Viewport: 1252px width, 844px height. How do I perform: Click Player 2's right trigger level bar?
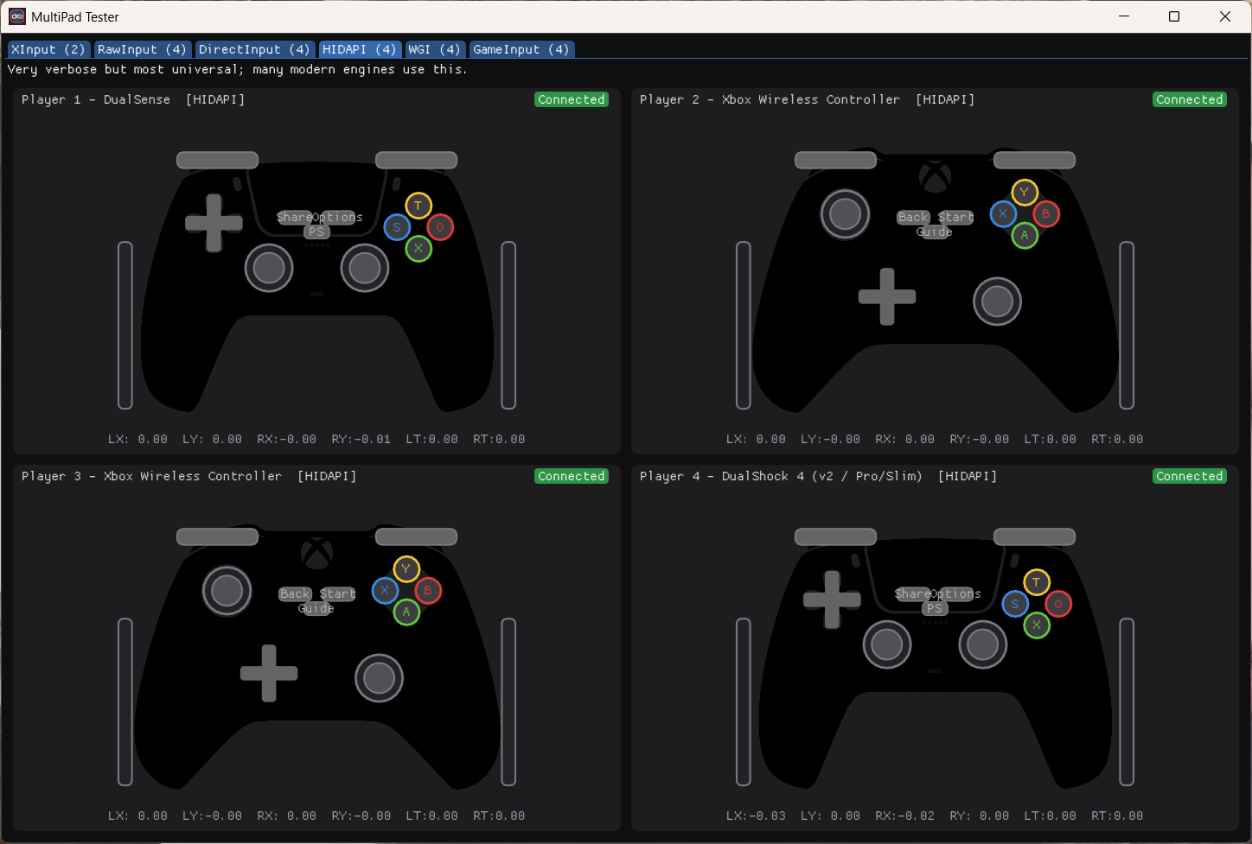1127,325
